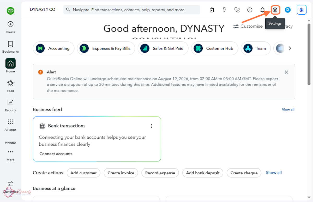Viewport: 313px width, 202px height.
Task: Click Add bank deposit action
Action: (203, 173)
